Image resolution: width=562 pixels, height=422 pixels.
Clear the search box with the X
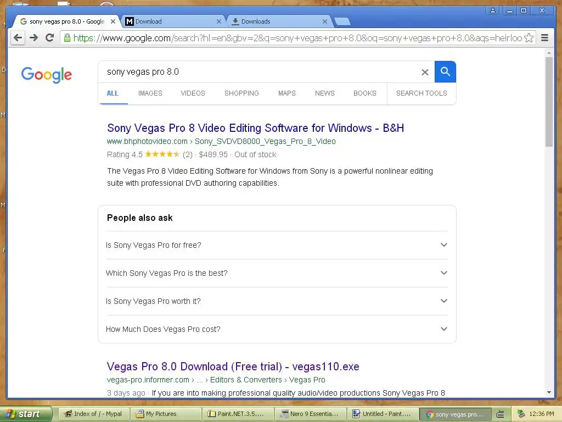[425, 72]
